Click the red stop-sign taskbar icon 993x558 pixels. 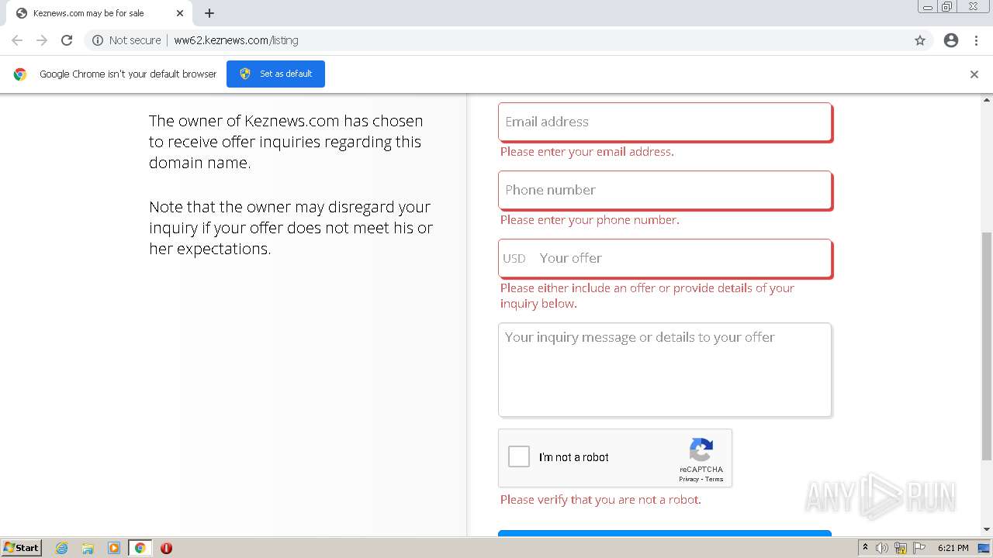coord(166,548)
